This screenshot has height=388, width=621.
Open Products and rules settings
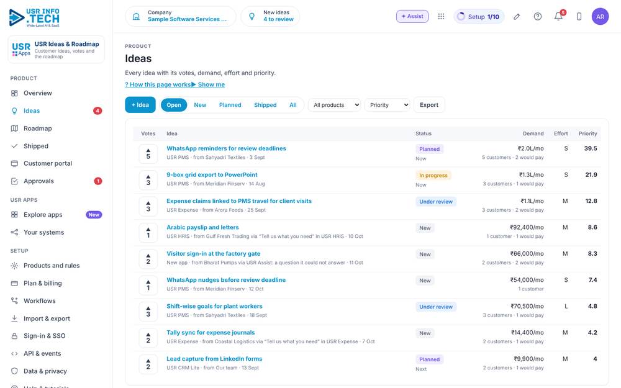[57, 266]
